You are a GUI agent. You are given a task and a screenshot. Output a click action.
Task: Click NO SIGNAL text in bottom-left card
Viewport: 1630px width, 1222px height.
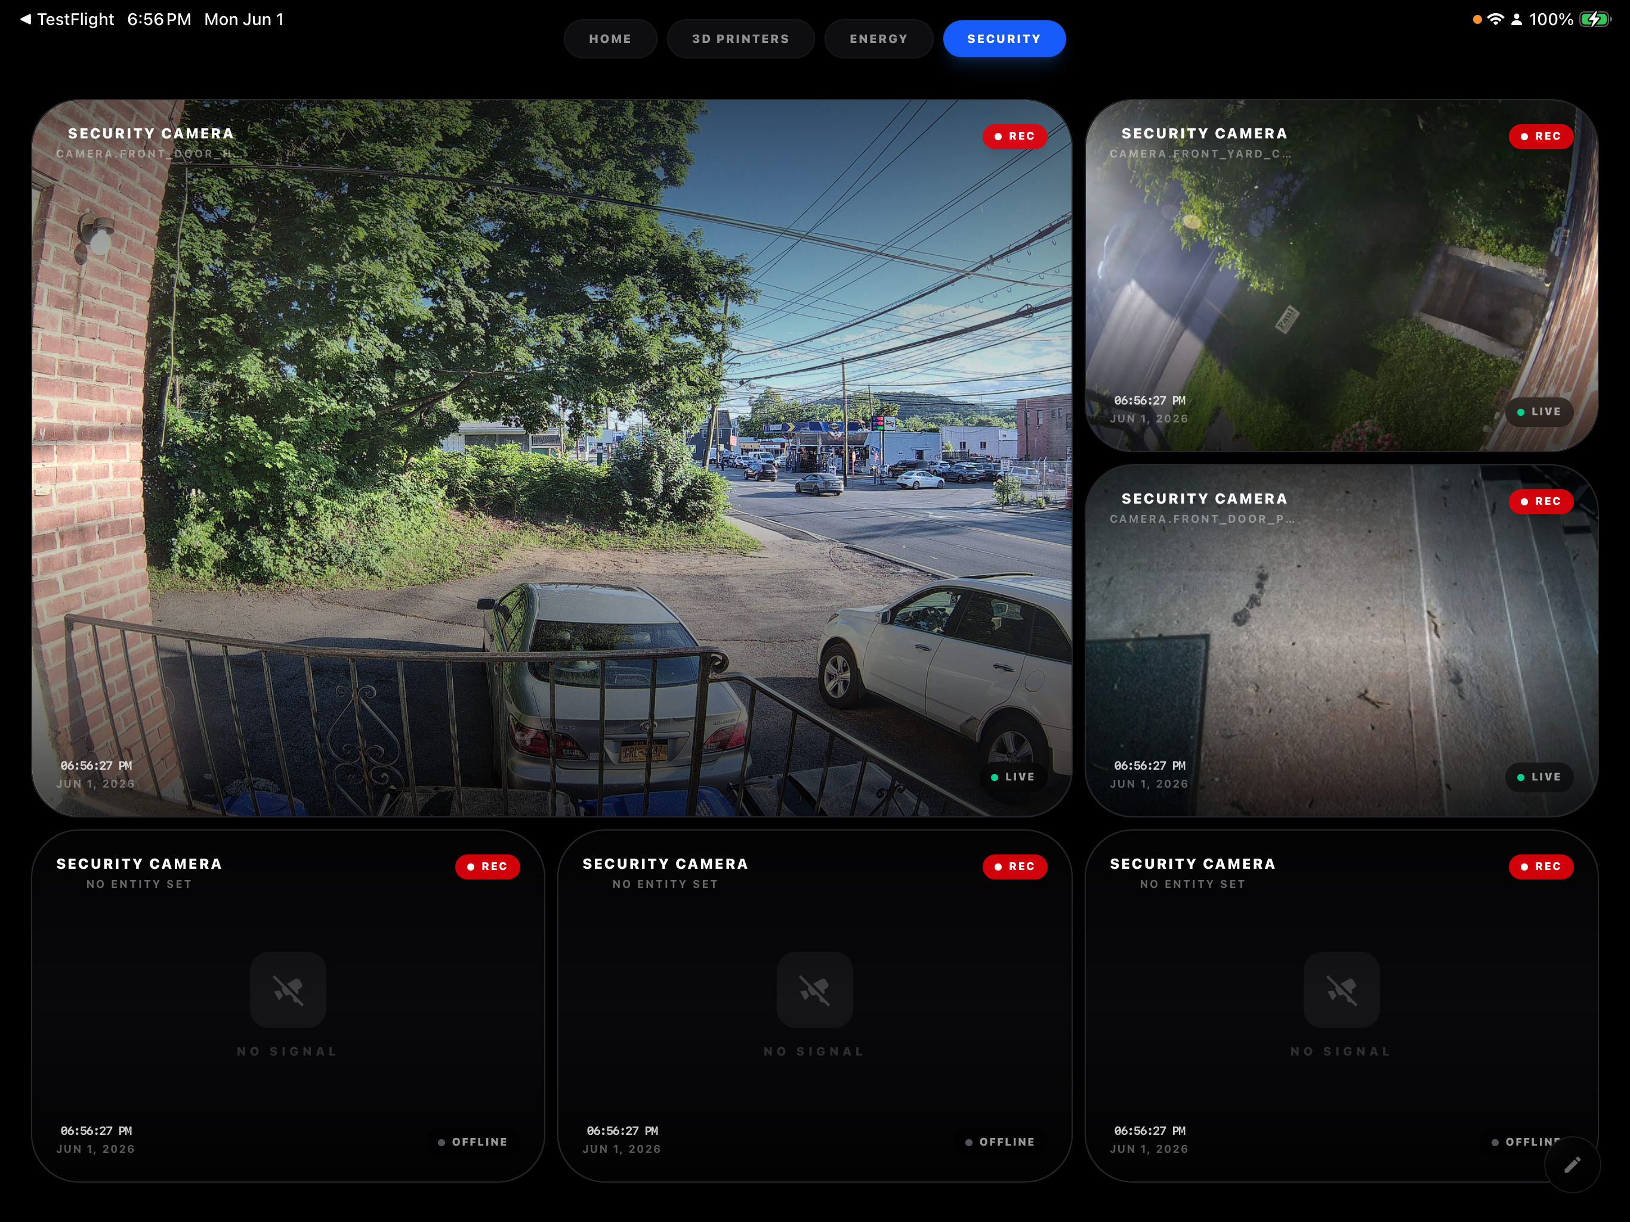(x=288, y=1051)
